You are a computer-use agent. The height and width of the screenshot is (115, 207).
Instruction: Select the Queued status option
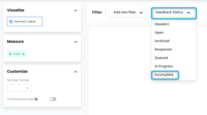point(161,58)
